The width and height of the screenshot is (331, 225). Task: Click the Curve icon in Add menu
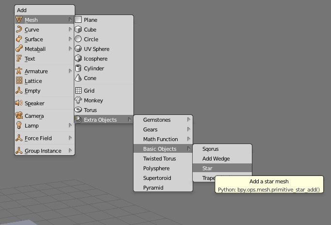[x=19, y=29]
